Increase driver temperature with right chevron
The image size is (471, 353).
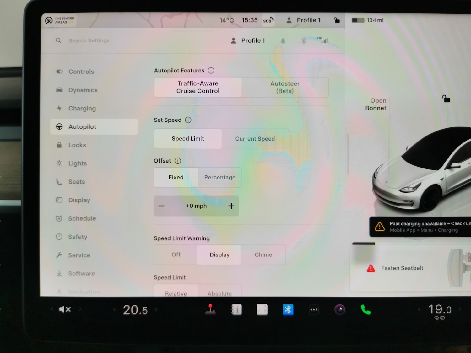156,309
